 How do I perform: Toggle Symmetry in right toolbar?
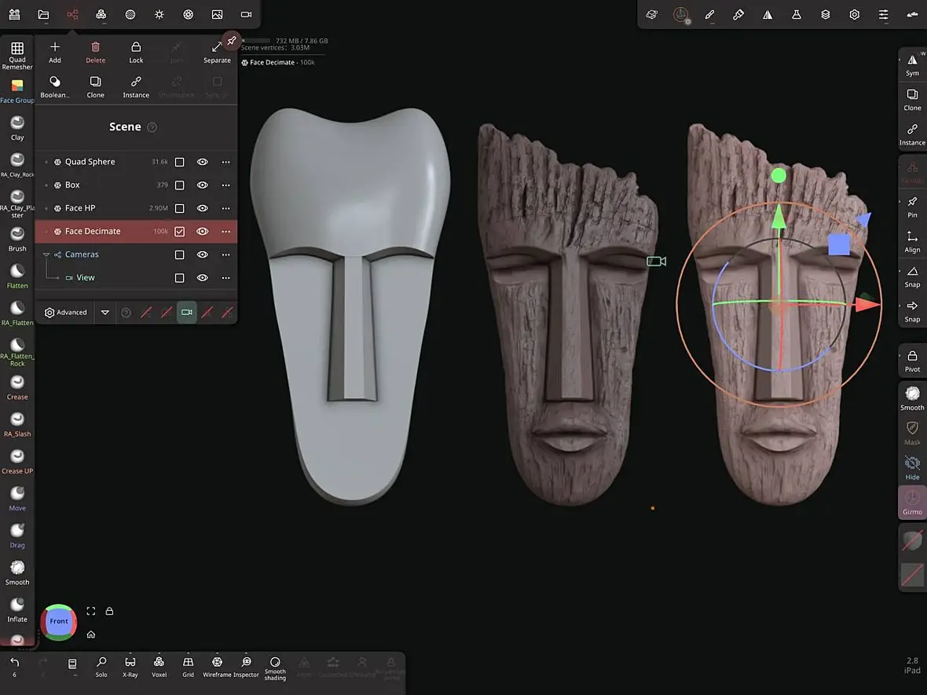(912, 64)
